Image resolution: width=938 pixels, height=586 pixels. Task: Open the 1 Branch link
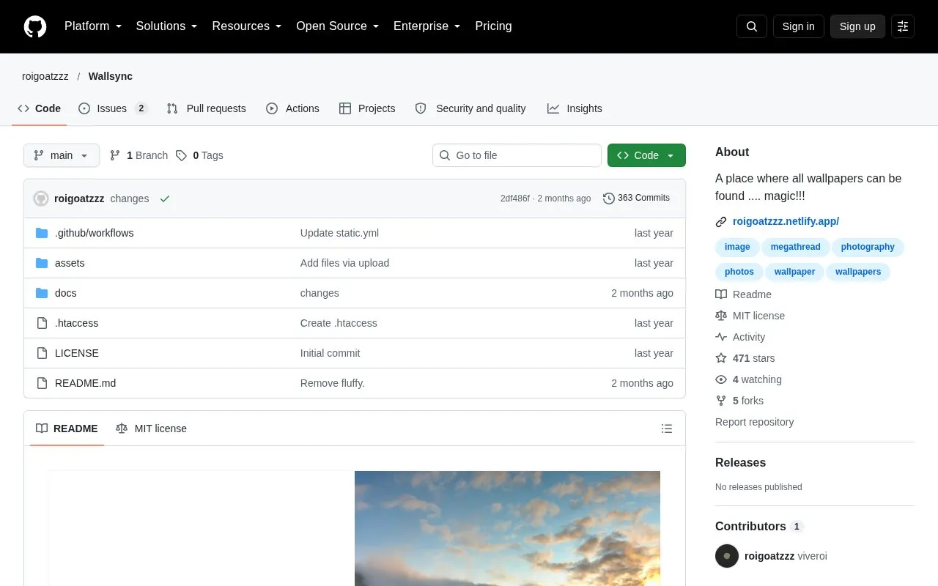click(x=139, y=155)
